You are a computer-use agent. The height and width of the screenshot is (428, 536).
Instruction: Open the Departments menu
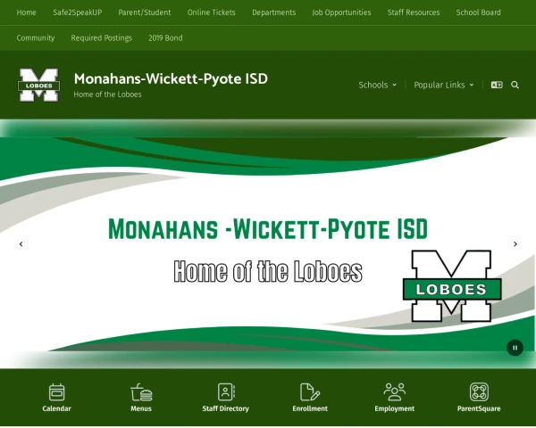(x=274, y=12)
